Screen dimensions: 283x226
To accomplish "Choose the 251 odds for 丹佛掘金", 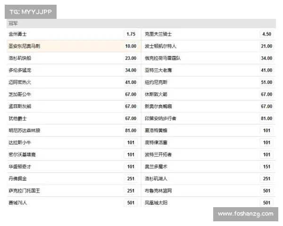I will click(x=131, y=179).
